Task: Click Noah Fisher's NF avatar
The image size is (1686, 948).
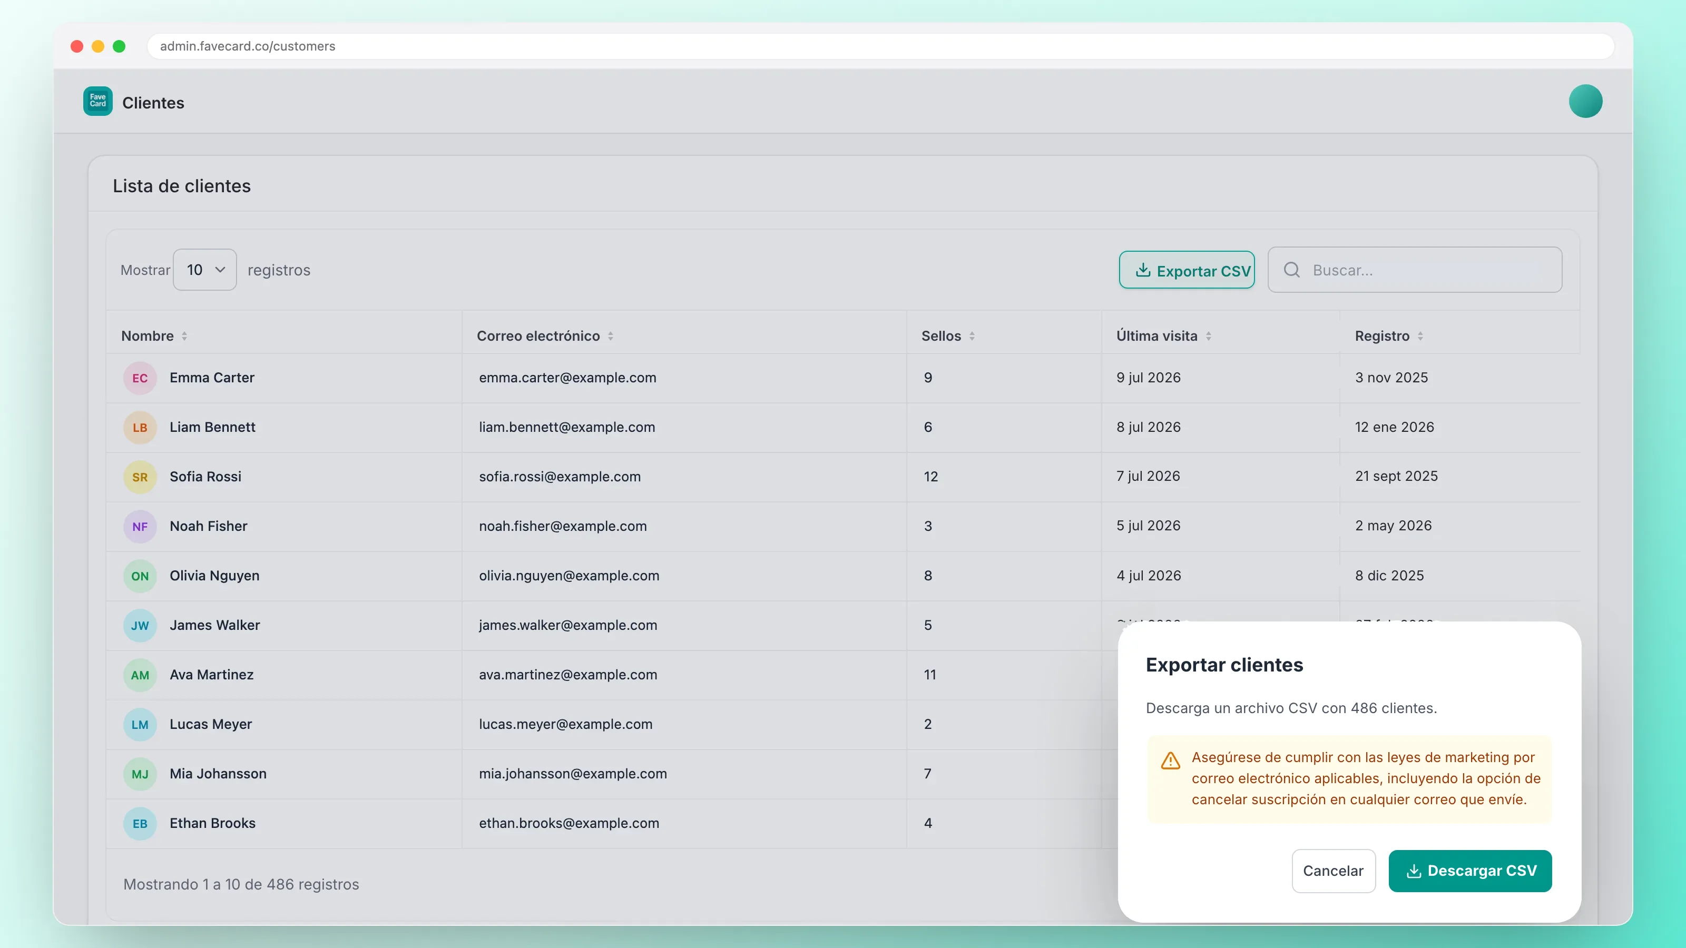Action: click(x=140, y=527)
